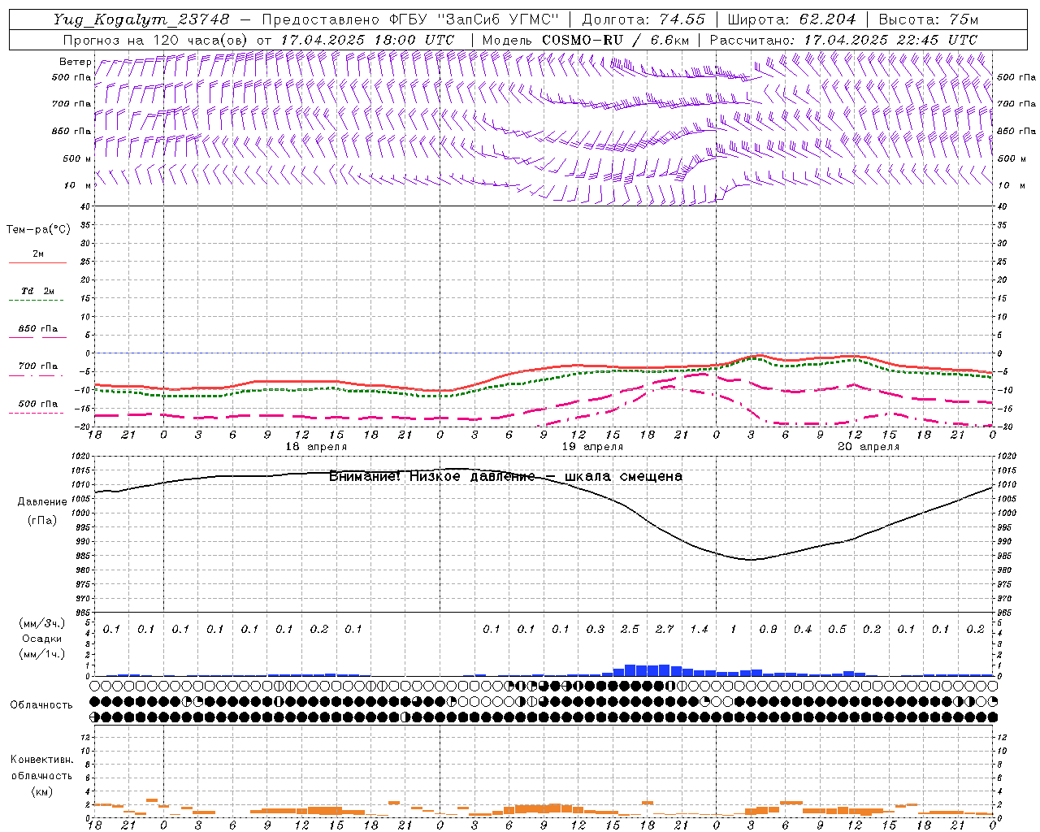1040x832 pixels.
Task: Click the 0.5 precipitation value
Action: point(837,629)
